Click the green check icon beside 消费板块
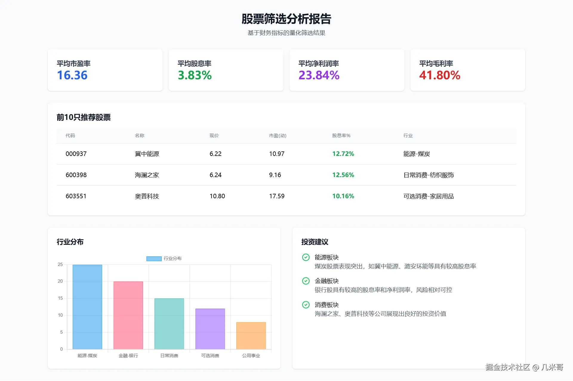573x381 pixels. [306, 305]
